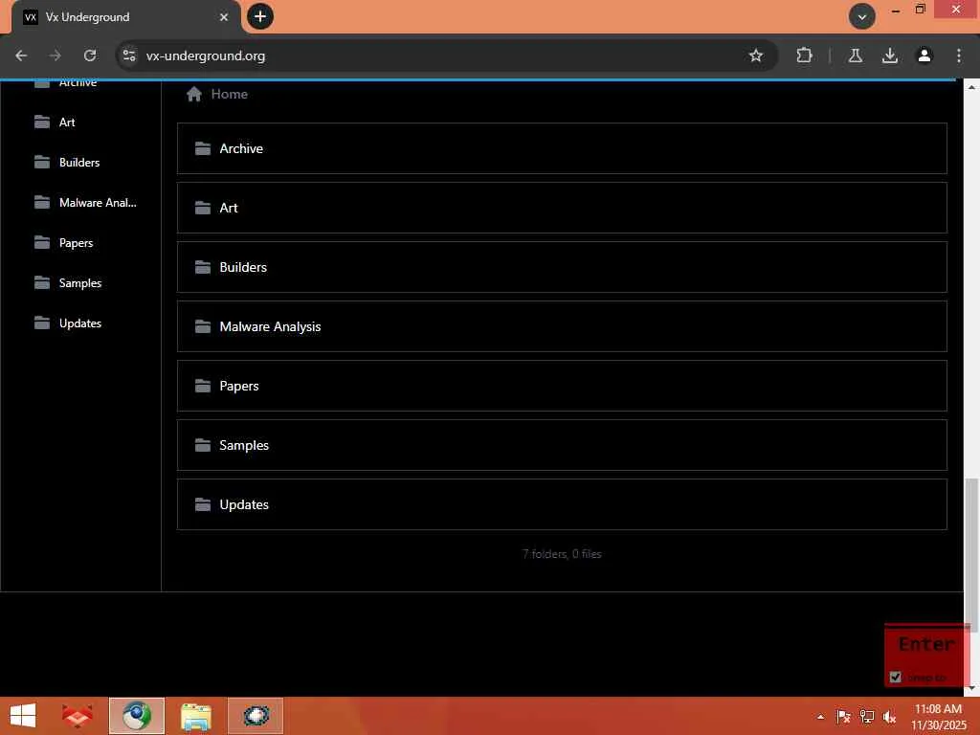Click folder icon beside Malware Analysis row
The height and width of the screenshot is (735, 980).
(203, 327)
